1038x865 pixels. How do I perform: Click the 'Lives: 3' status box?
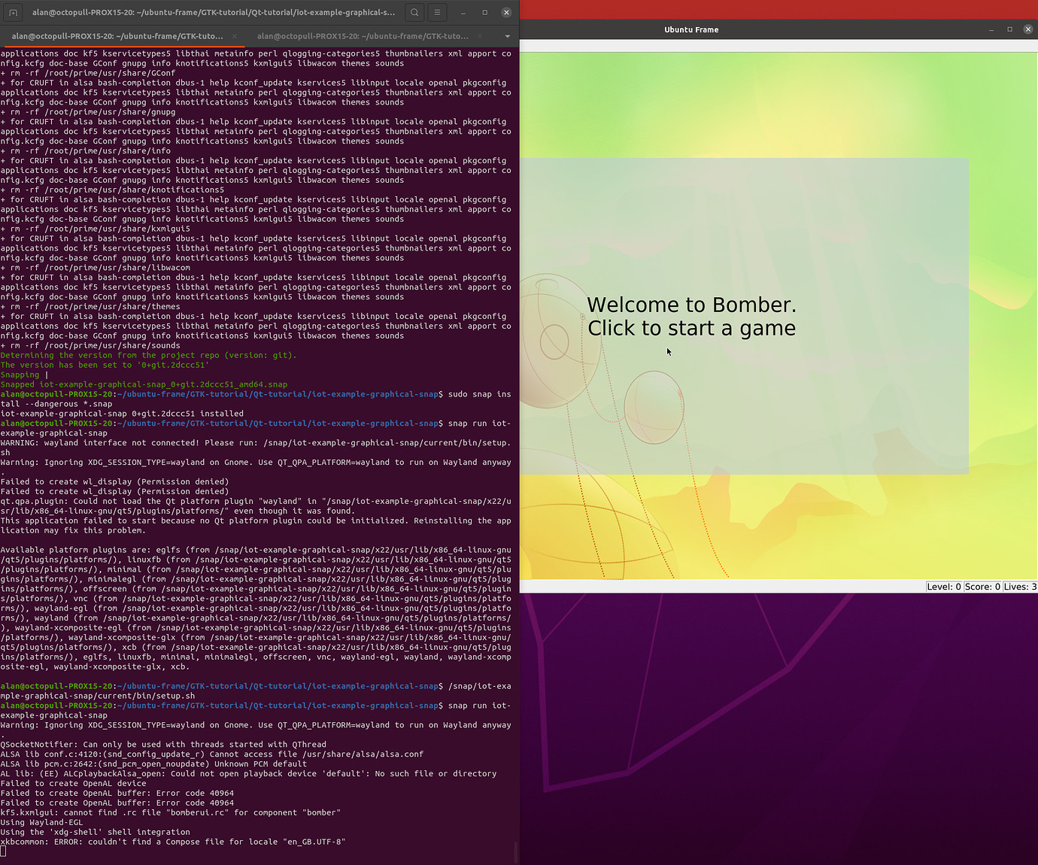pos(1019,586)
